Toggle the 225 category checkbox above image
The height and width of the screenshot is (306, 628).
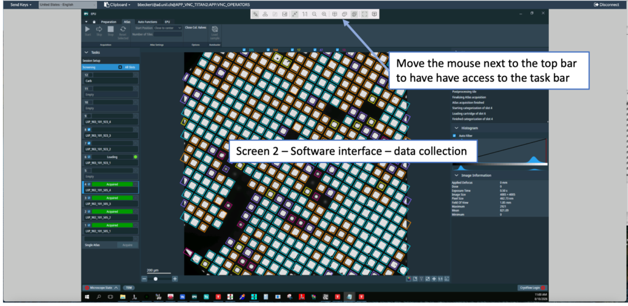(245, 50)
